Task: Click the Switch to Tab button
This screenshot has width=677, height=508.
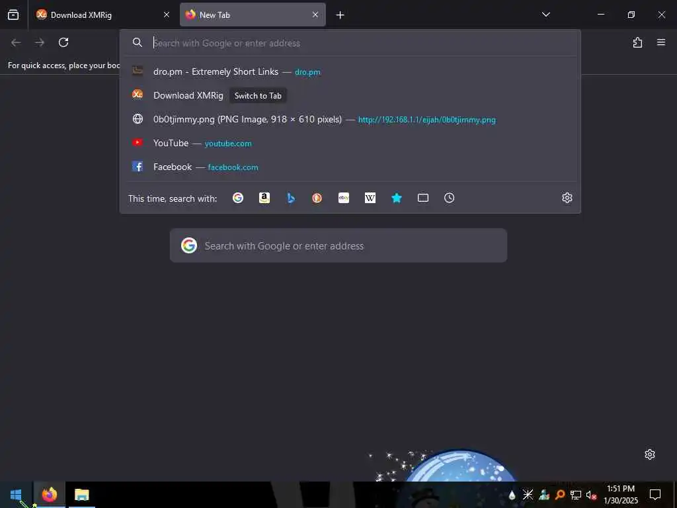Action: click(x=258, y=96)
